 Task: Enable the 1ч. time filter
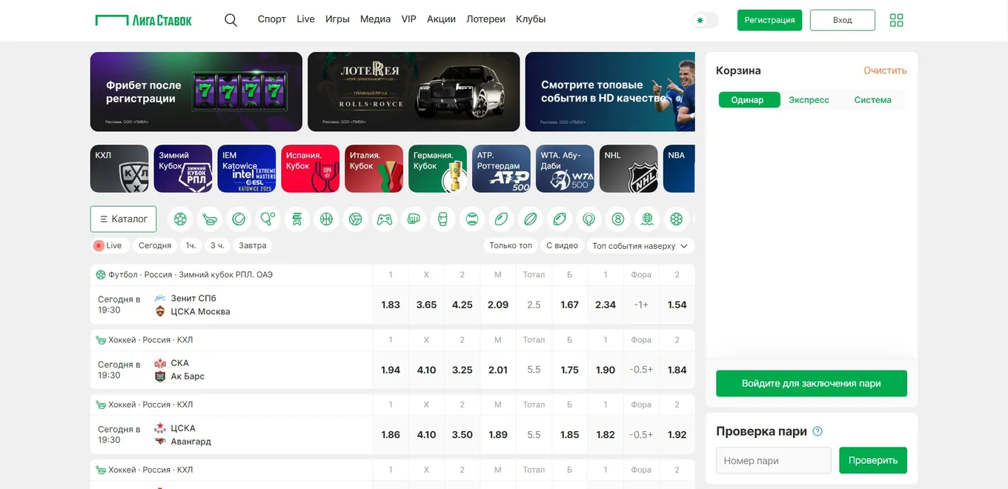point(191,245)
